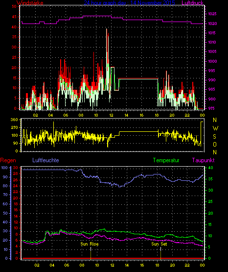Viewport: 228px width, 272px height.
Task: Click the compass letter W
Action: (215, 128)
